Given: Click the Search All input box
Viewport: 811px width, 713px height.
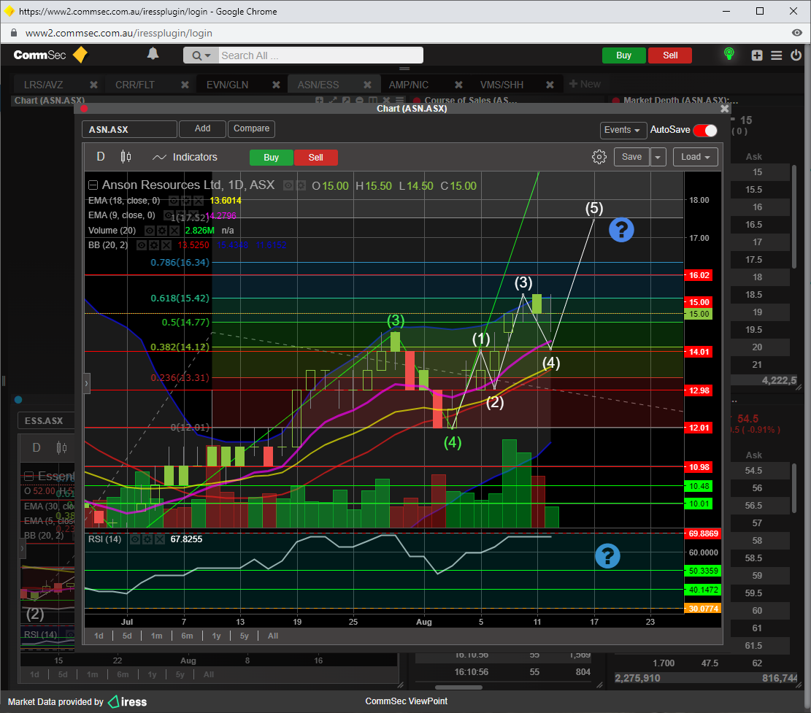Looking at the screenshot, I should [320, 55].
